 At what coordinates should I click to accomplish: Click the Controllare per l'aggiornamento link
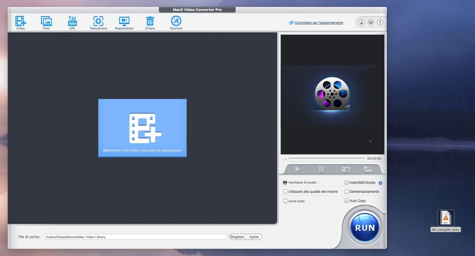pos(319,23)
